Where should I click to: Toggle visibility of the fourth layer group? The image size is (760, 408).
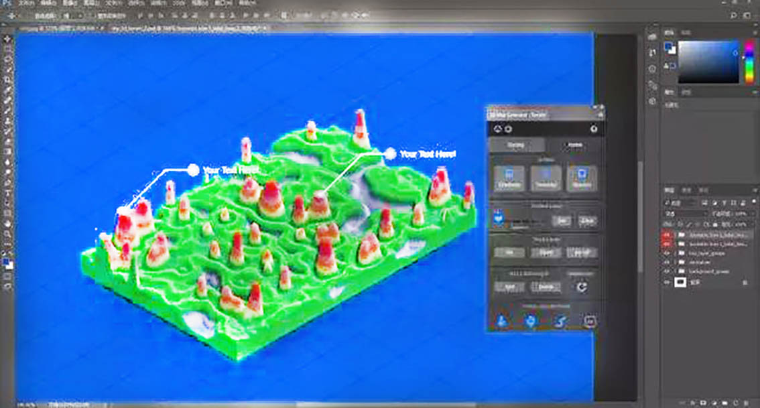[x=668, y=263]
